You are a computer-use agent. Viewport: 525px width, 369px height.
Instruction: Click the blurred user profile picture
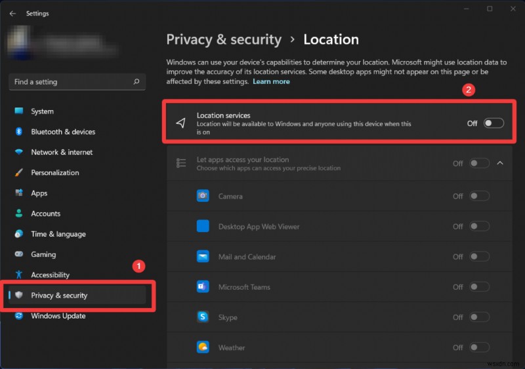(x=20, y=43)
